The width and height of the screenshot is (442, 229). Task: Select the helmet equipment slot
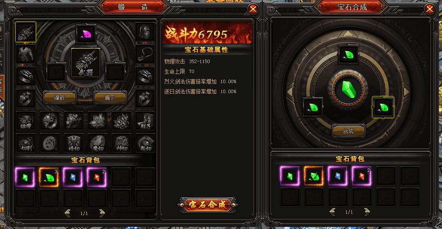[144, 32]
